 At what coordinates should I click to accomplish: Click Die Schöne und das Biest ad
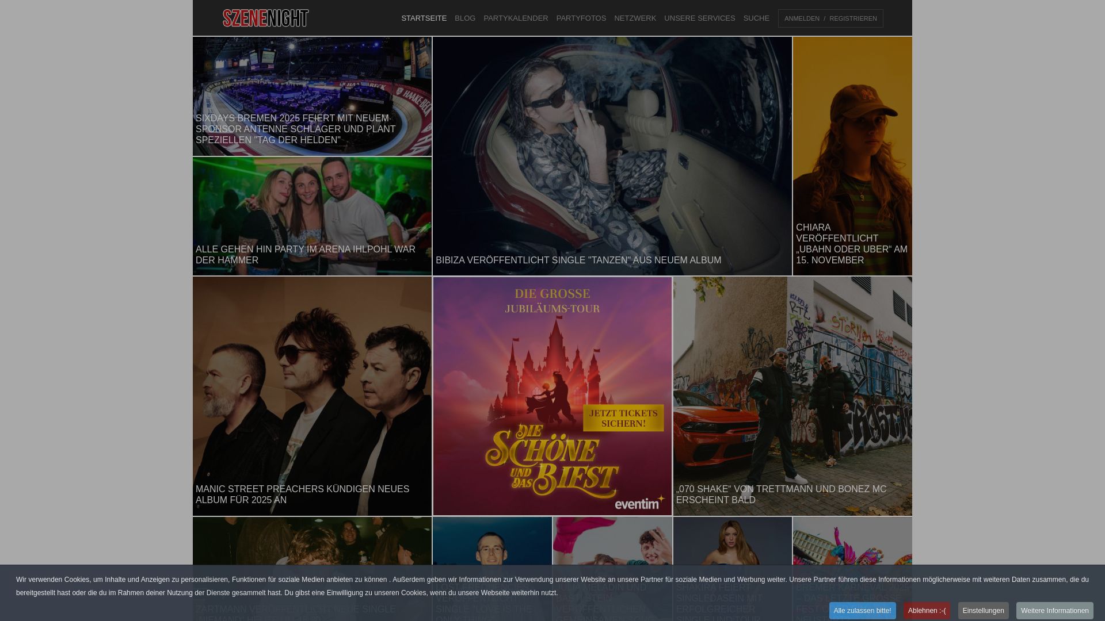pyautogui.click(x=552, y=396)
